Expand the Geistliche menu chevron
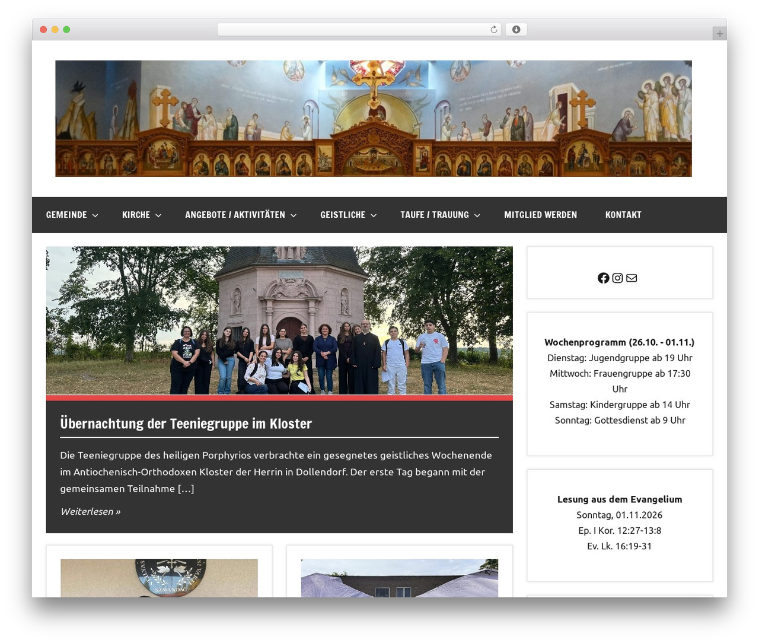 click(x=374, y=215)
